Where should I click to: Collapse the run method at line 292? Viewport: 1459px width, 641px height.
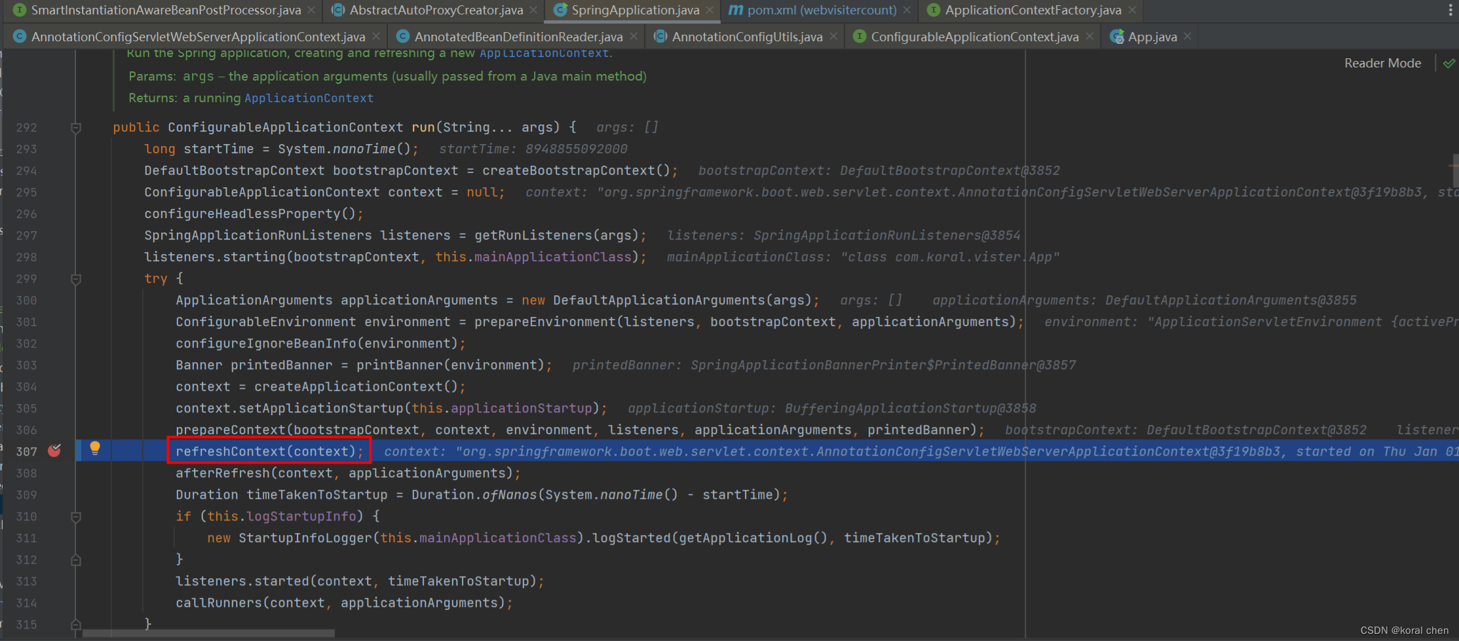coord(76,128)
